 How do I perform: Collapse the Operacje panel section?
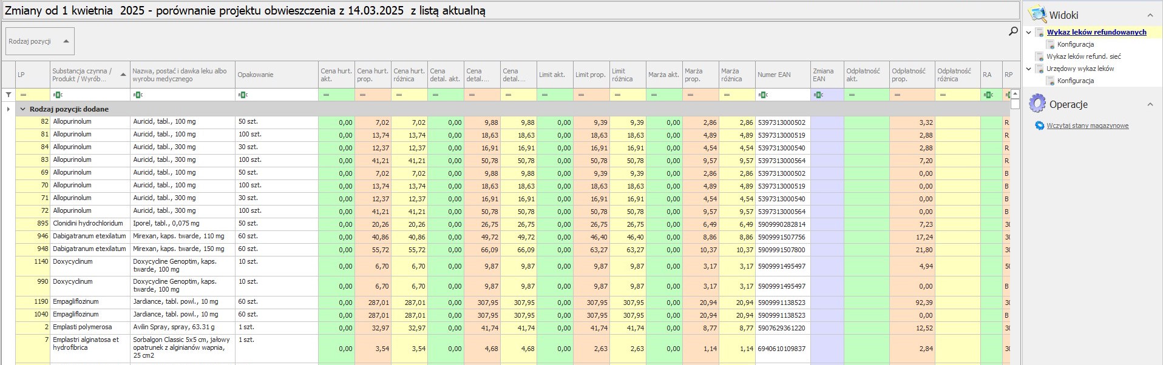tap(1150, 104)
